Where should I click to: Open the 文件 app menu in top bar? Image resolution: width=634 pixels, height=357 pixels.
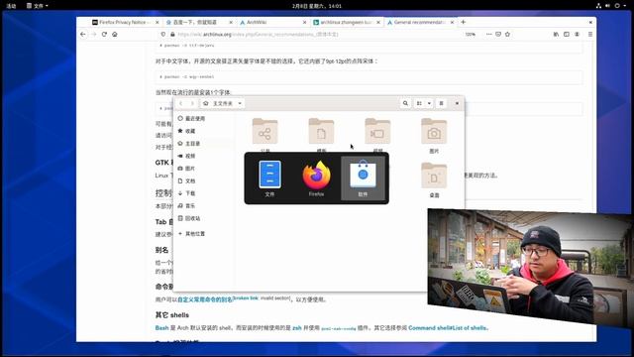(x=38, y=6)
